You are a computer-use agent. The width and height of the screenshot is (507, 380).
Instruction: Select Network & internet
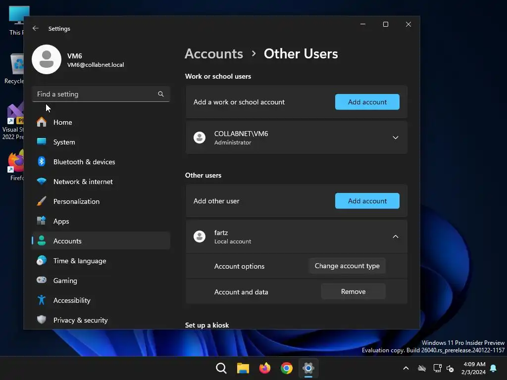pyautogui.click(x=101, y=181)
